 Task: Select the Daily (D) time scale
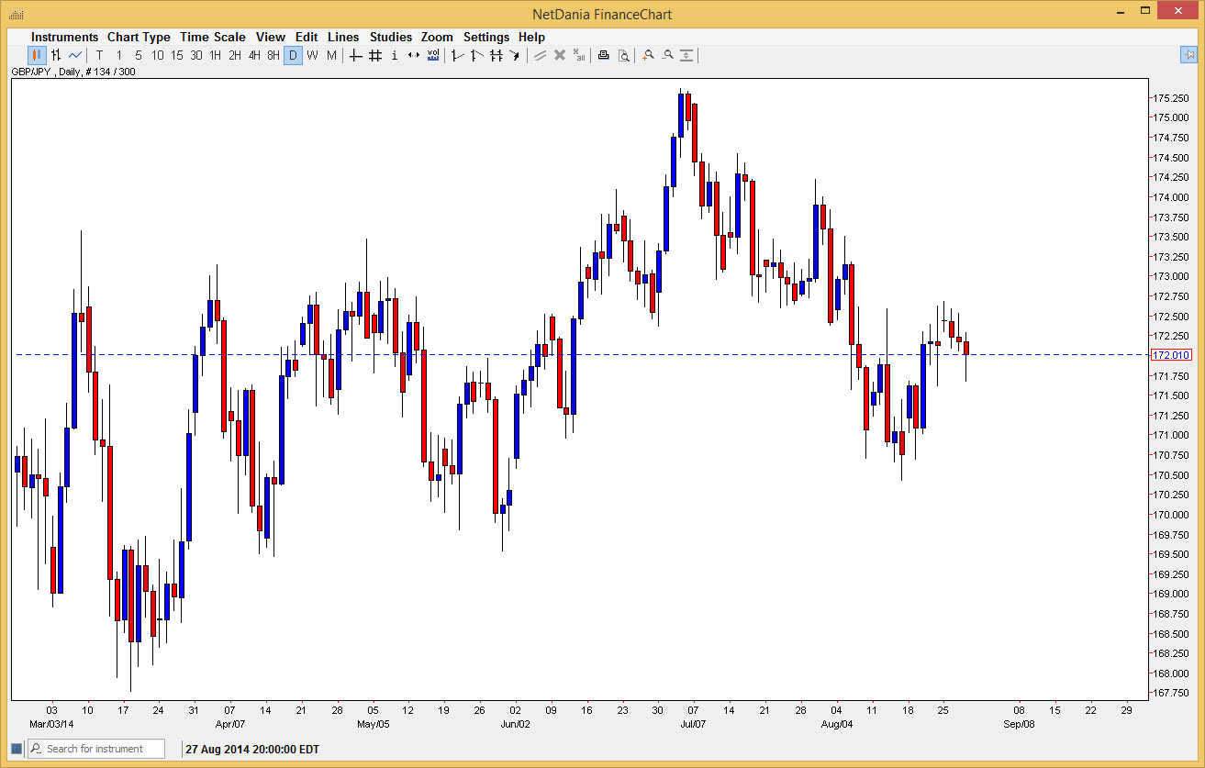(x=293, y=56)
